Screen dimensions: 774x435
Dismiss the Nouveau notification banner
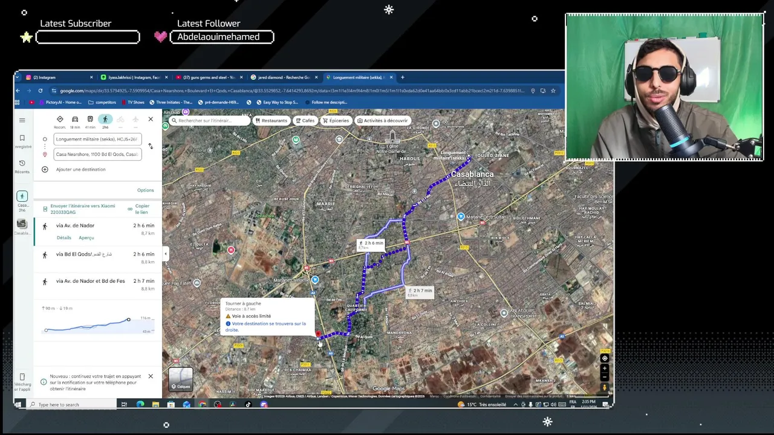[151, 376]
